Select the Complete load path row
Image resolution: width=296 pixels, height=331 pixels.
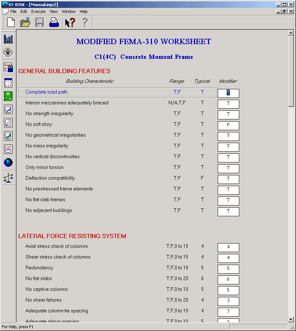tap(46, 92)
